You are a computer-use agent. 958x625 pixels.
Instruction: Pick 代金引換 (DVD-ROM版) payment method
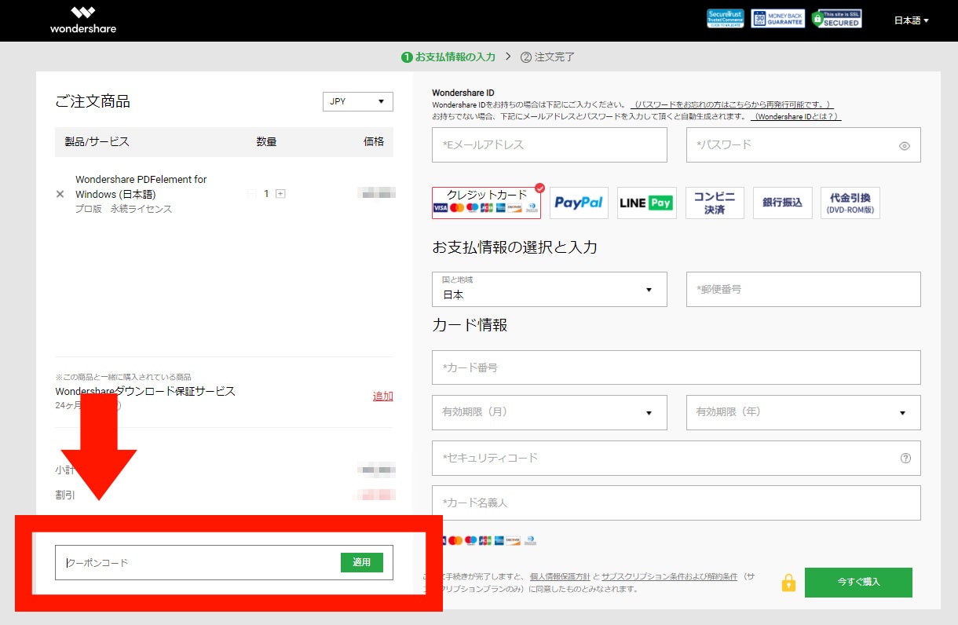point(850,203)
